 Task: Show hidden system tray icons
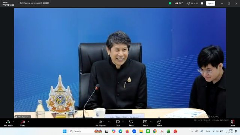click(x=192, y=131)
